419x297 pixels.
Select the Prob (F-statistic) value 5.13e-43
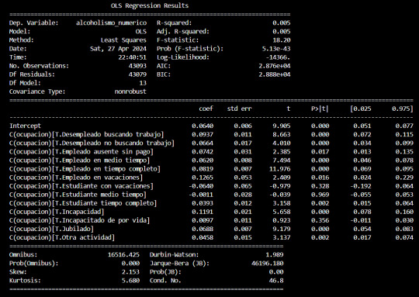[276, 49]
